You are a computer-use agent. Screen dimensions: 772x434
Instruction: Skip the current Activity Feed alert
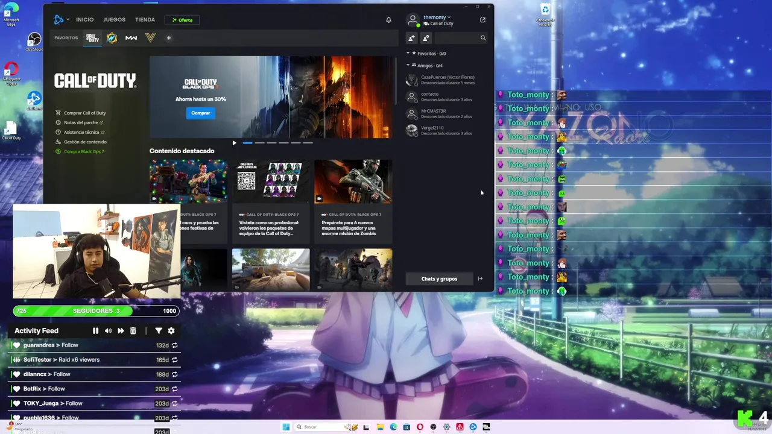coord(121,331)
